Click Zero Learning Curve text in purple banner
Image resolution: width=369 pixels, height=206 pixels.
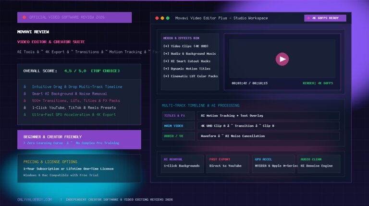(x=45, y=143)
